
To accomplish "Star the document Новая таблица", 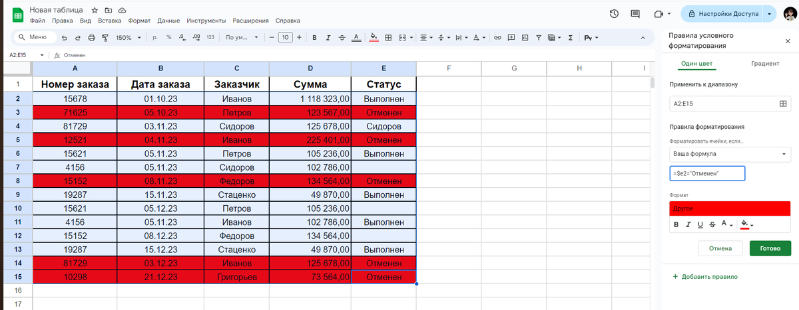I will [x=95, y=11].
